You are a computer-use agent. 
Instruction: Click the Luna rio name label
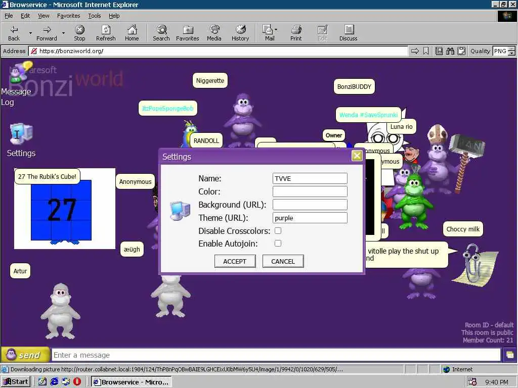tap(401, 127)
